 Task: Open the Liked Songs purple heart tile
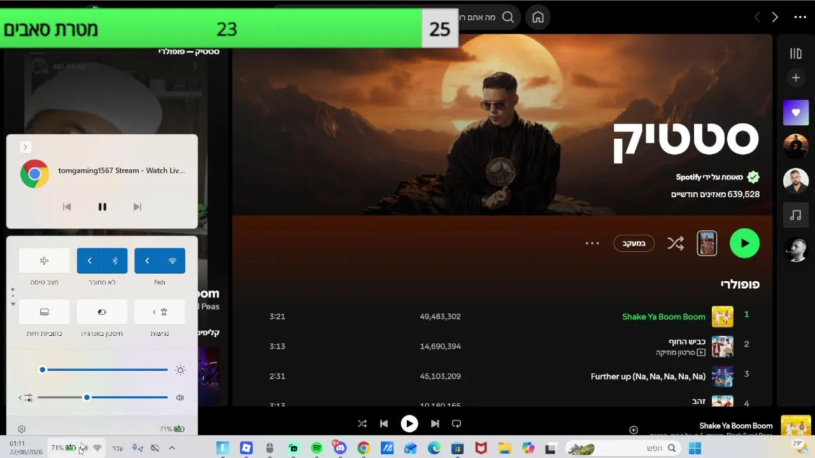796,113
